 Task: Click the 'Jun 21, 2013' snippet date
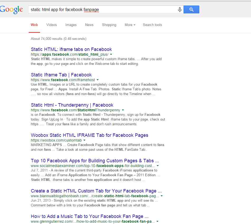(41, 200)
